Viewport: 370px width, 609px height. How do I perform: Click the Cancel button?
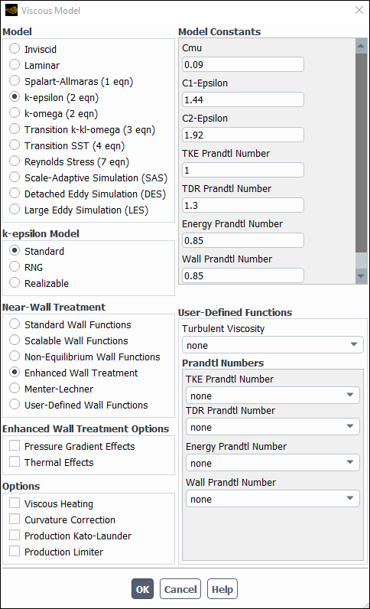click(180, 589)
